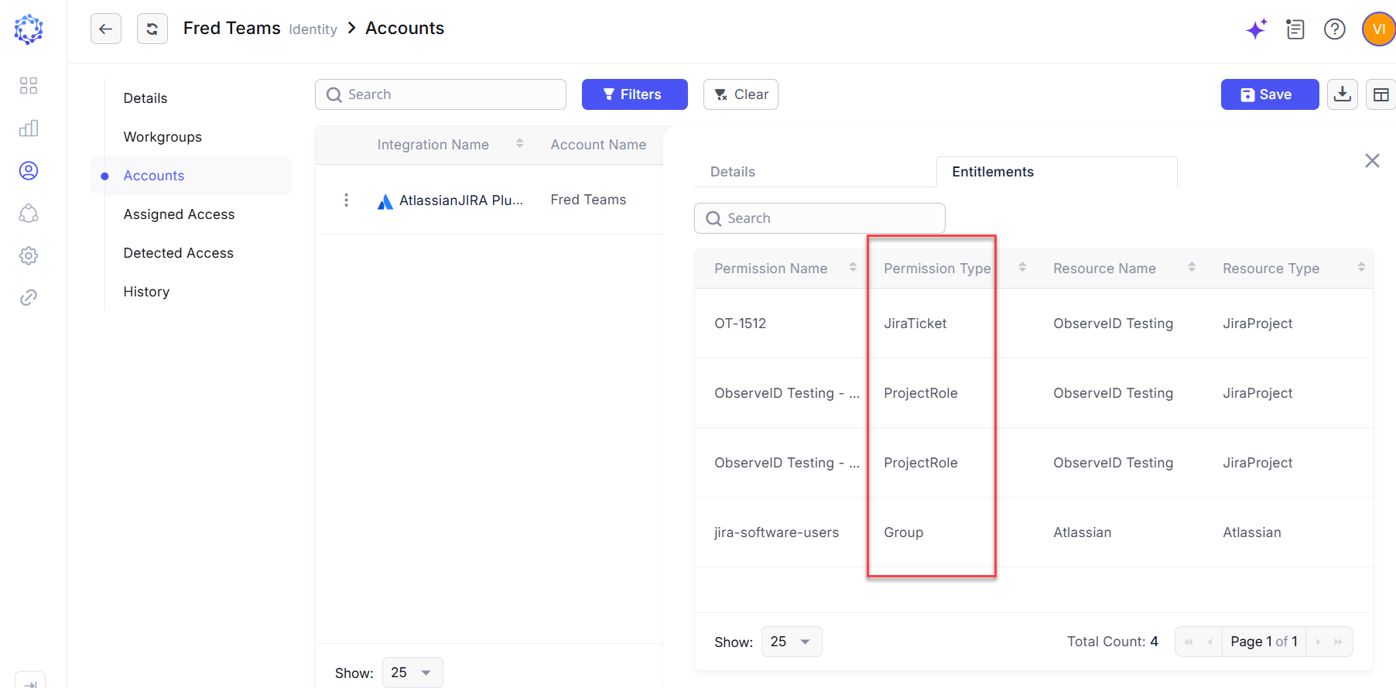Click the jira-software-users permission name
This screenshot has height=688, width=1396.
[776, 532]
